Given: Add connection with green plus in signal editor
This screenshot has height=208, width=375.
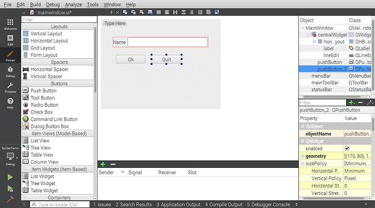Looking at the screenshot, I should click(x=103, y=164).
